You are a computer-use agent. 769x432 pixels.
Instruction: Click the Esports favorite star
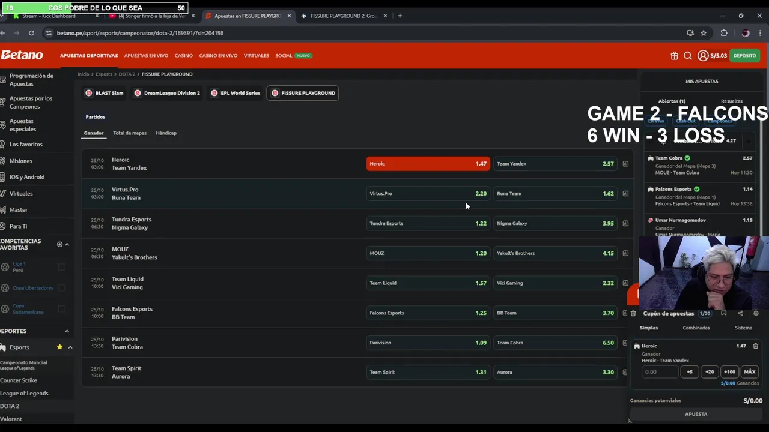click(x=59, y=347)
